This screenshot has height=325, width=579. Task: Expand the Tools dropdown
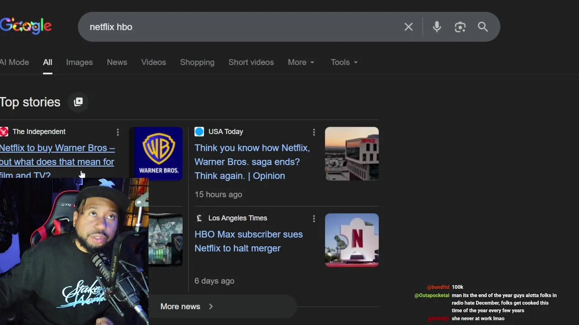click(344, 62)
